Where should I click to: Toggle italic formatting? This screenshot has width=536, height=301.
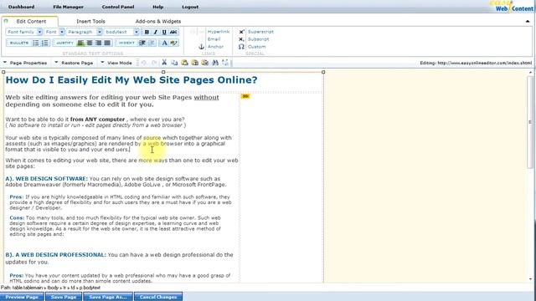[x=156, y=32]
